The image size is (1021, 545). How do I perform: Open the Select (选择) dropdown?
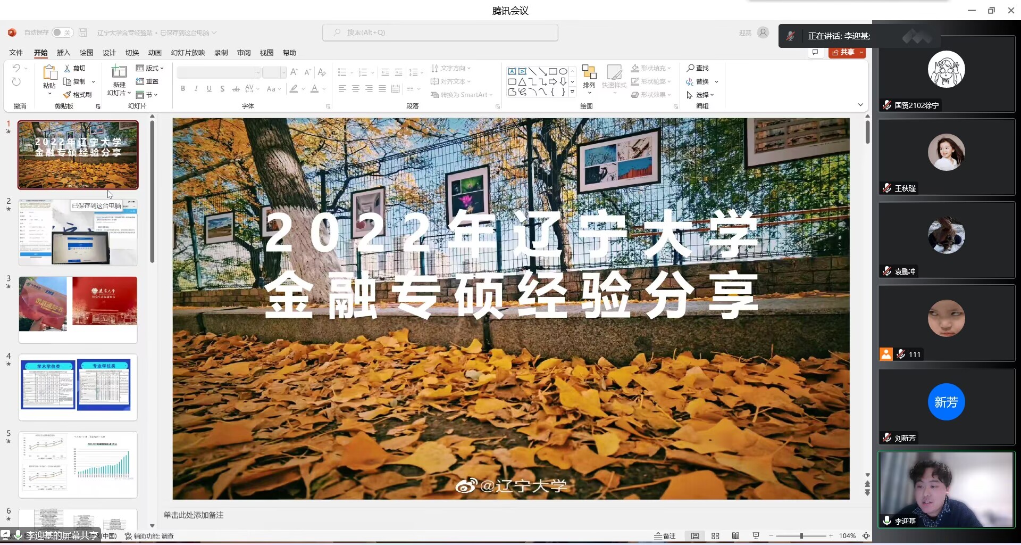(700, 95)
